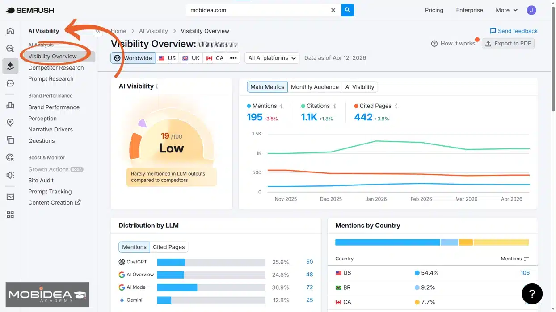
Task: Select Mentions tab in Distribution by LLM
Action: pyautogui.click(x=134, y=247)
